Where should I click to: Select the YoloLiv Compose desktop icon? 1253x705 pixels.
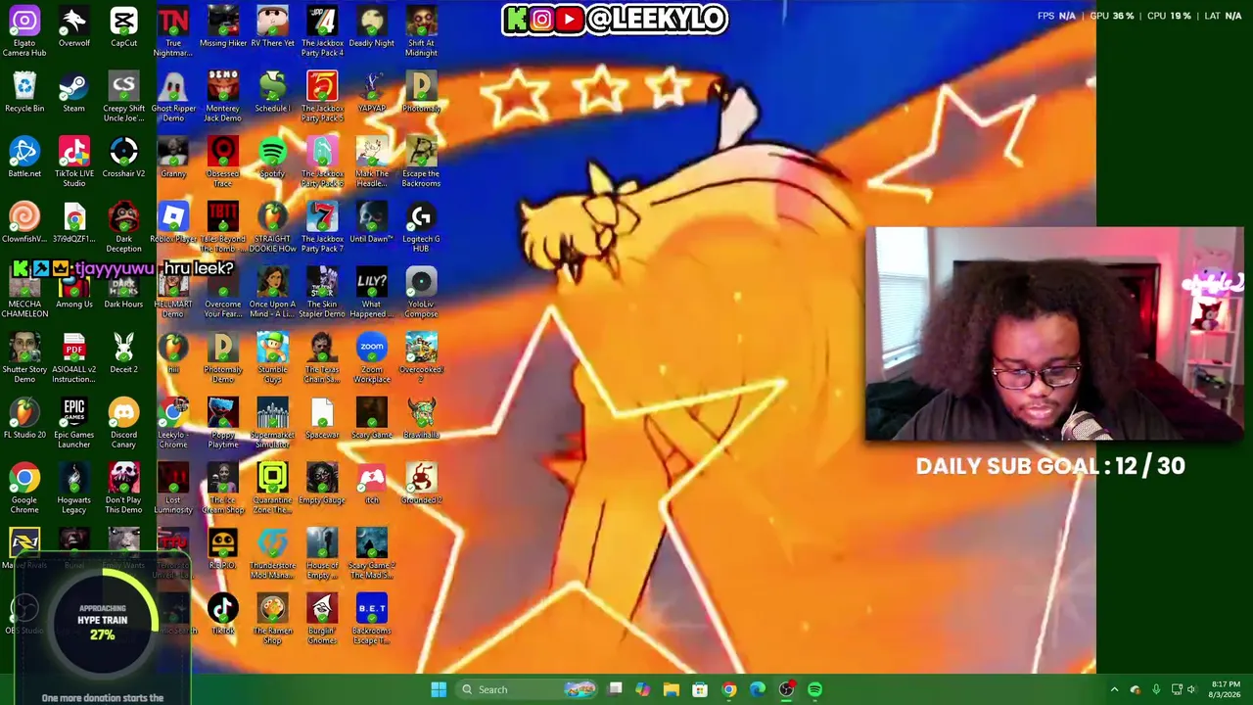tap(421, 293)
